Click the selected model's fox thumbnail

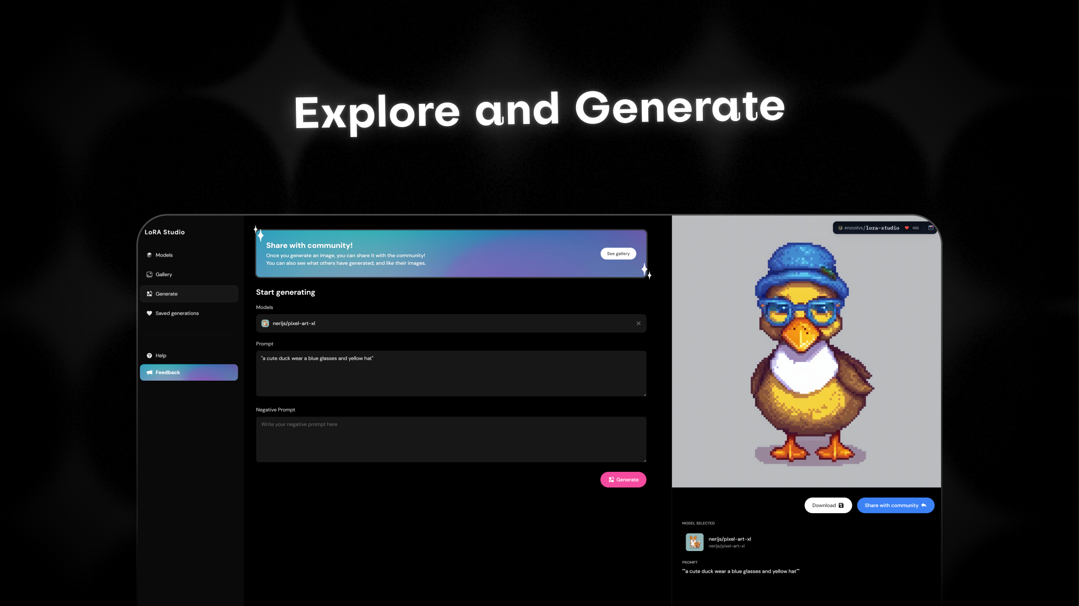click(x=694, y=542)
